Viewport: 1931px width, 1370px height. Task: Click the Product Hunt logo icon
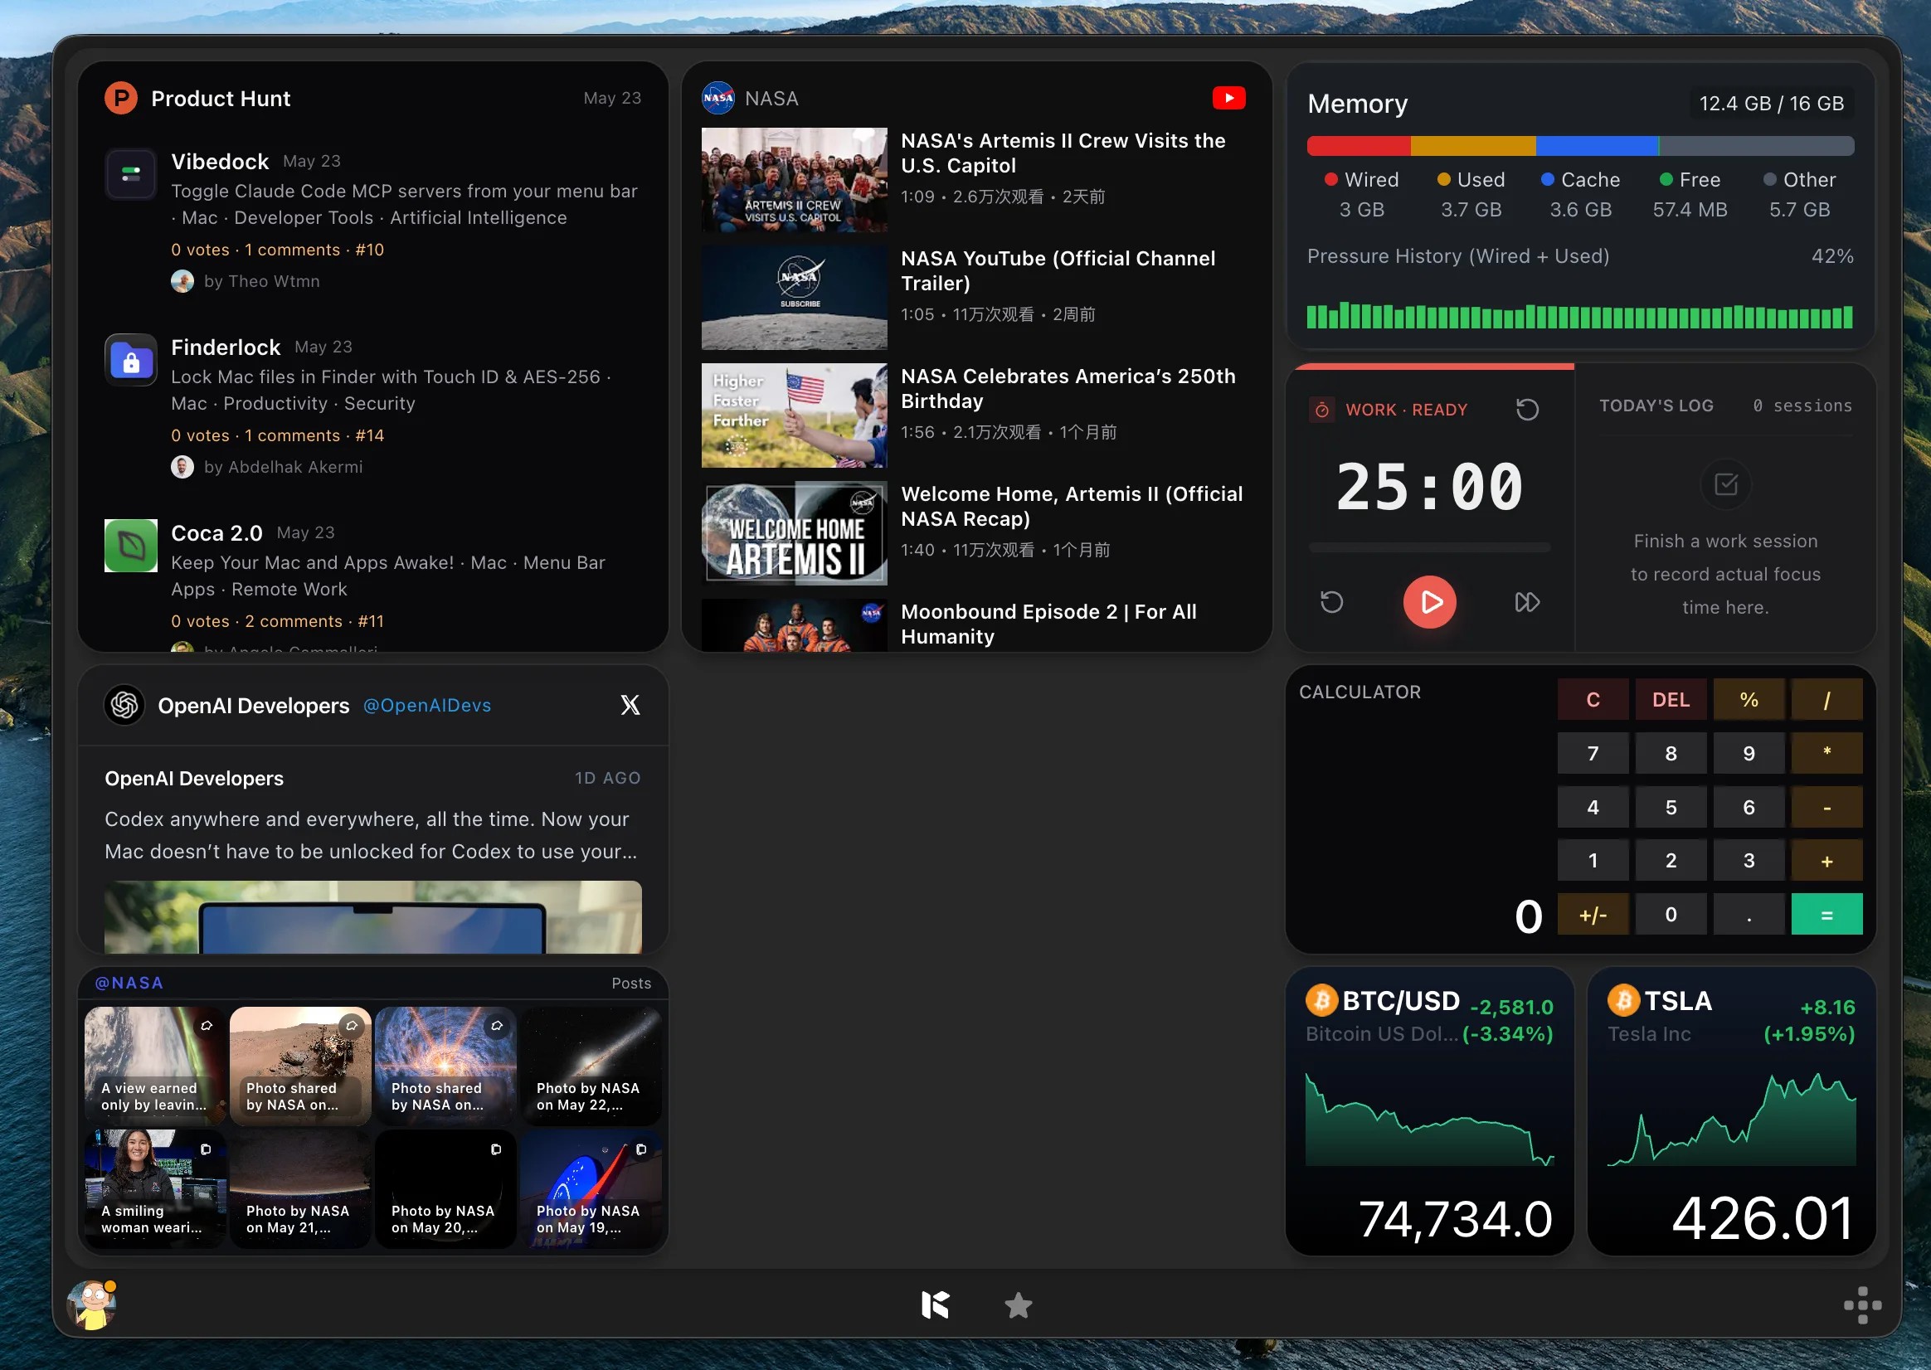(x=121, y=99)
